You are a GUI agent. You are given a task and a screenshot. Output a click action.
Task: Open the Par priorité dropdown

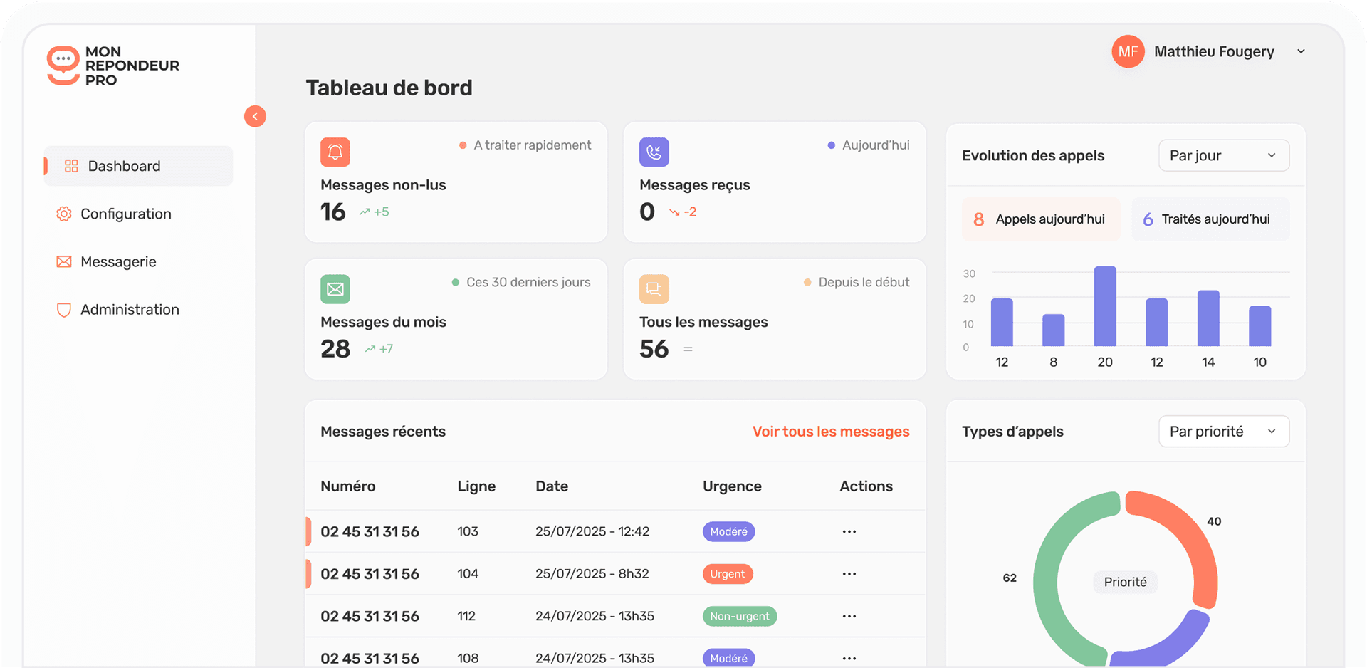coord(1223,431)
